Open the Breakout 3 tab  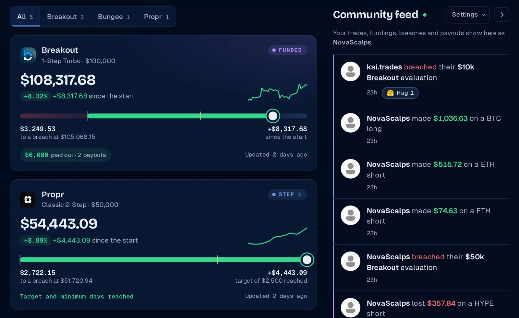pos(65,17)
